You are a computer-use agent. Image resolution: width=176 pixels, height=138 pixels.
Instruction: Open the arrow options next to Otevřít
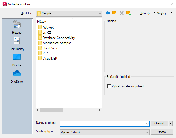171,123
